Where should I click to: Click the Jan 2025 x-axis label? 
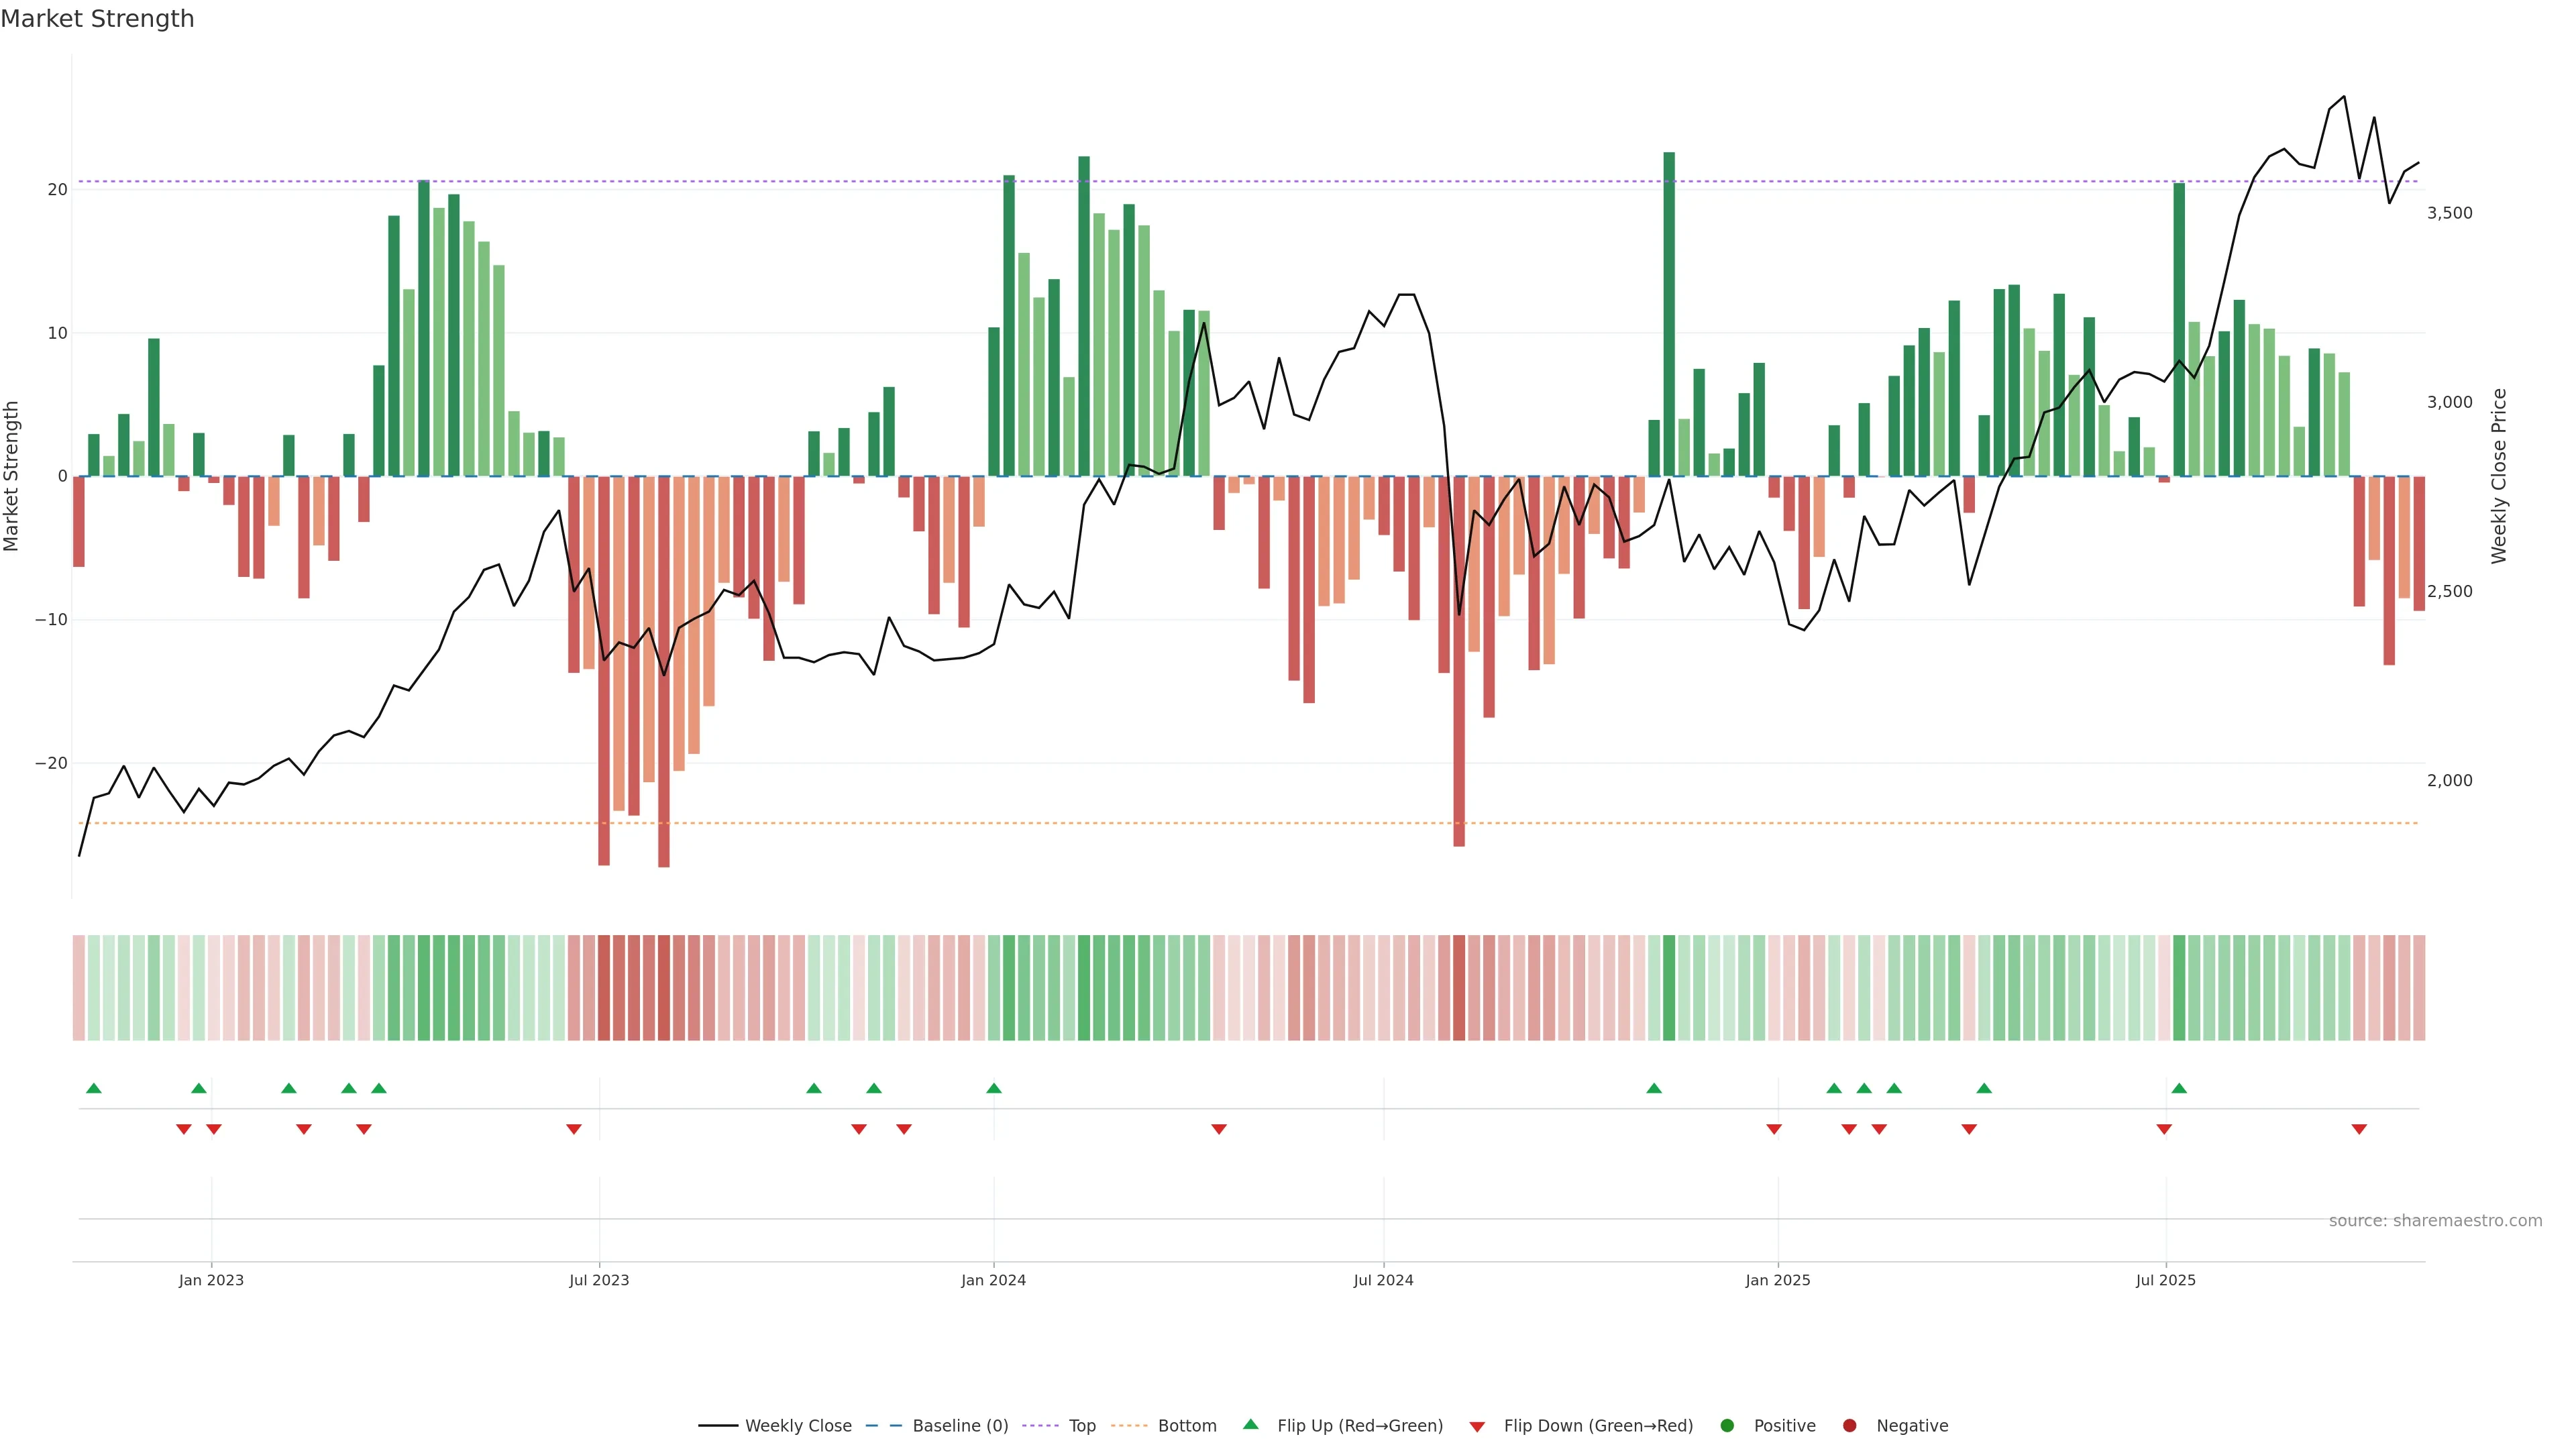1777,1280
